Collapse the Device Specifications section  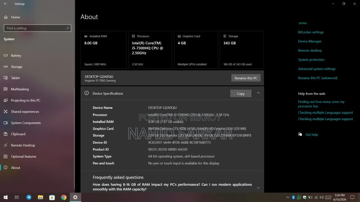pos(258,93)
